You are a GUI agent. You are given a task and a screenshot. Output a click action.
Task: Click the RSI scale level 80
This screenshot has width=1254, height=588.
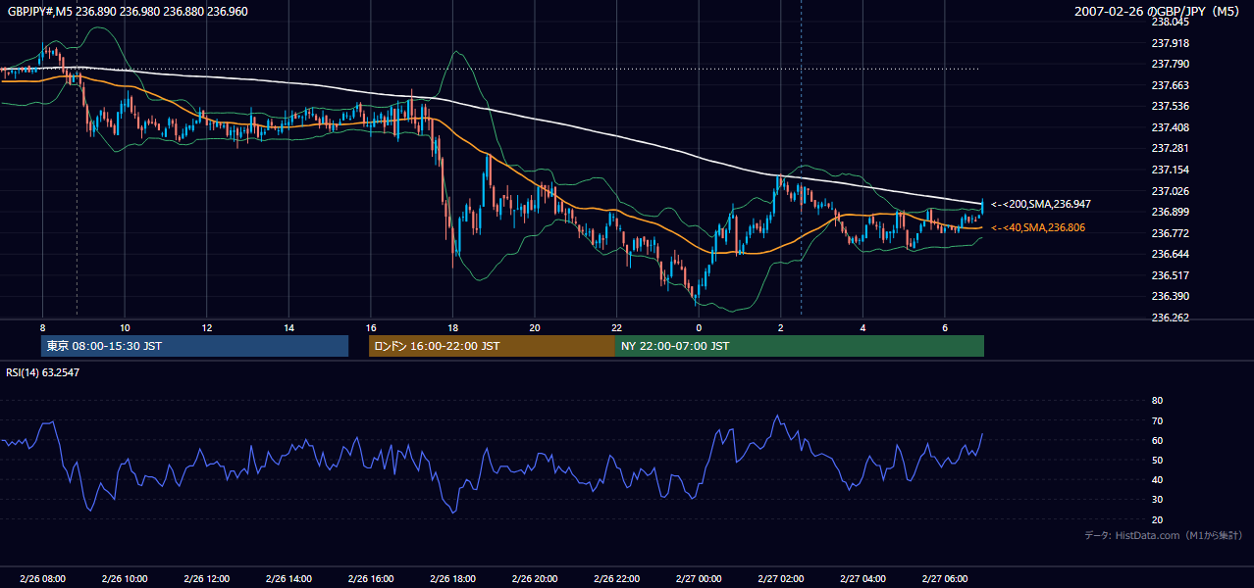(1157, 401)
